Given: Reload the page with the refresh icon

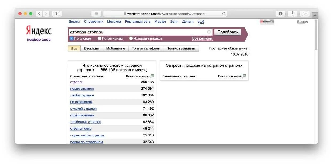Looking at the screenshot, I should (224, 14).
